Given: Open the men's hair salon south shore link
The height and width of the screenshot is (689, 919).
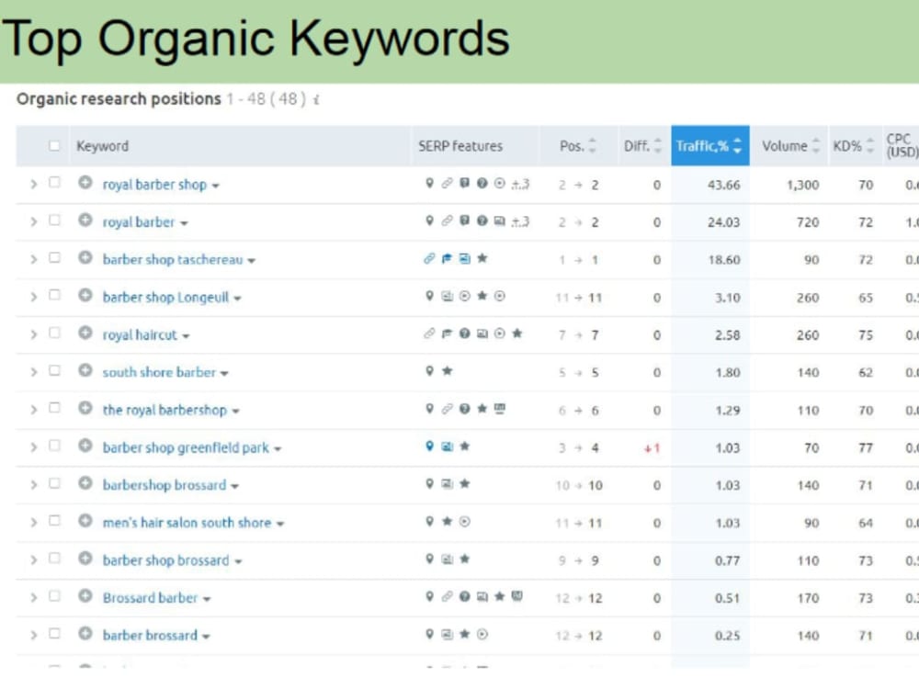Looking at the screenshot, I should [x=187, y=523].
